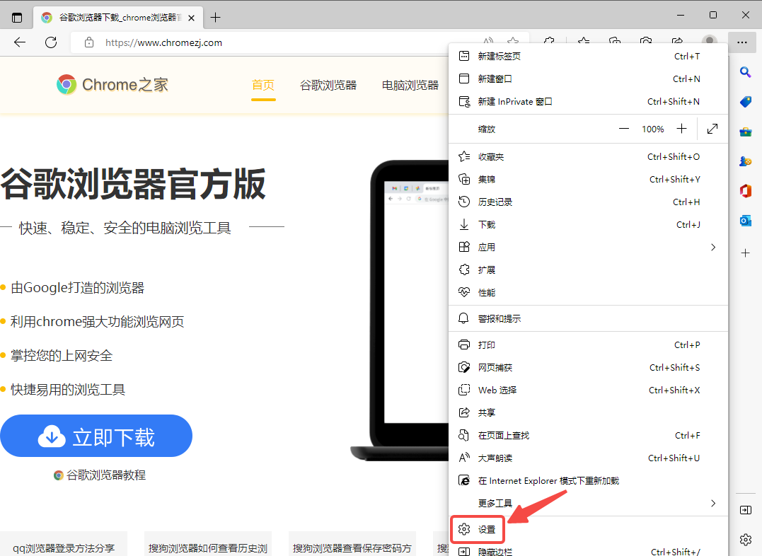Open 扩展 menu entry
This screenshot has height=556, width=762.
pos(588,270)
